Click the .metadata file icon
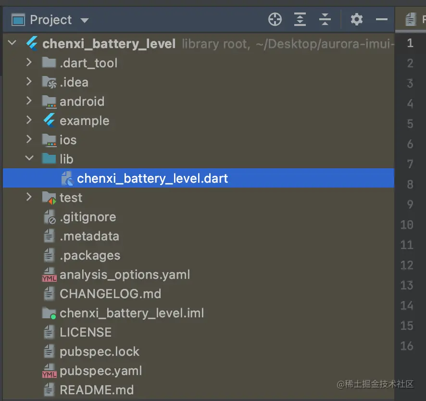 49,236
